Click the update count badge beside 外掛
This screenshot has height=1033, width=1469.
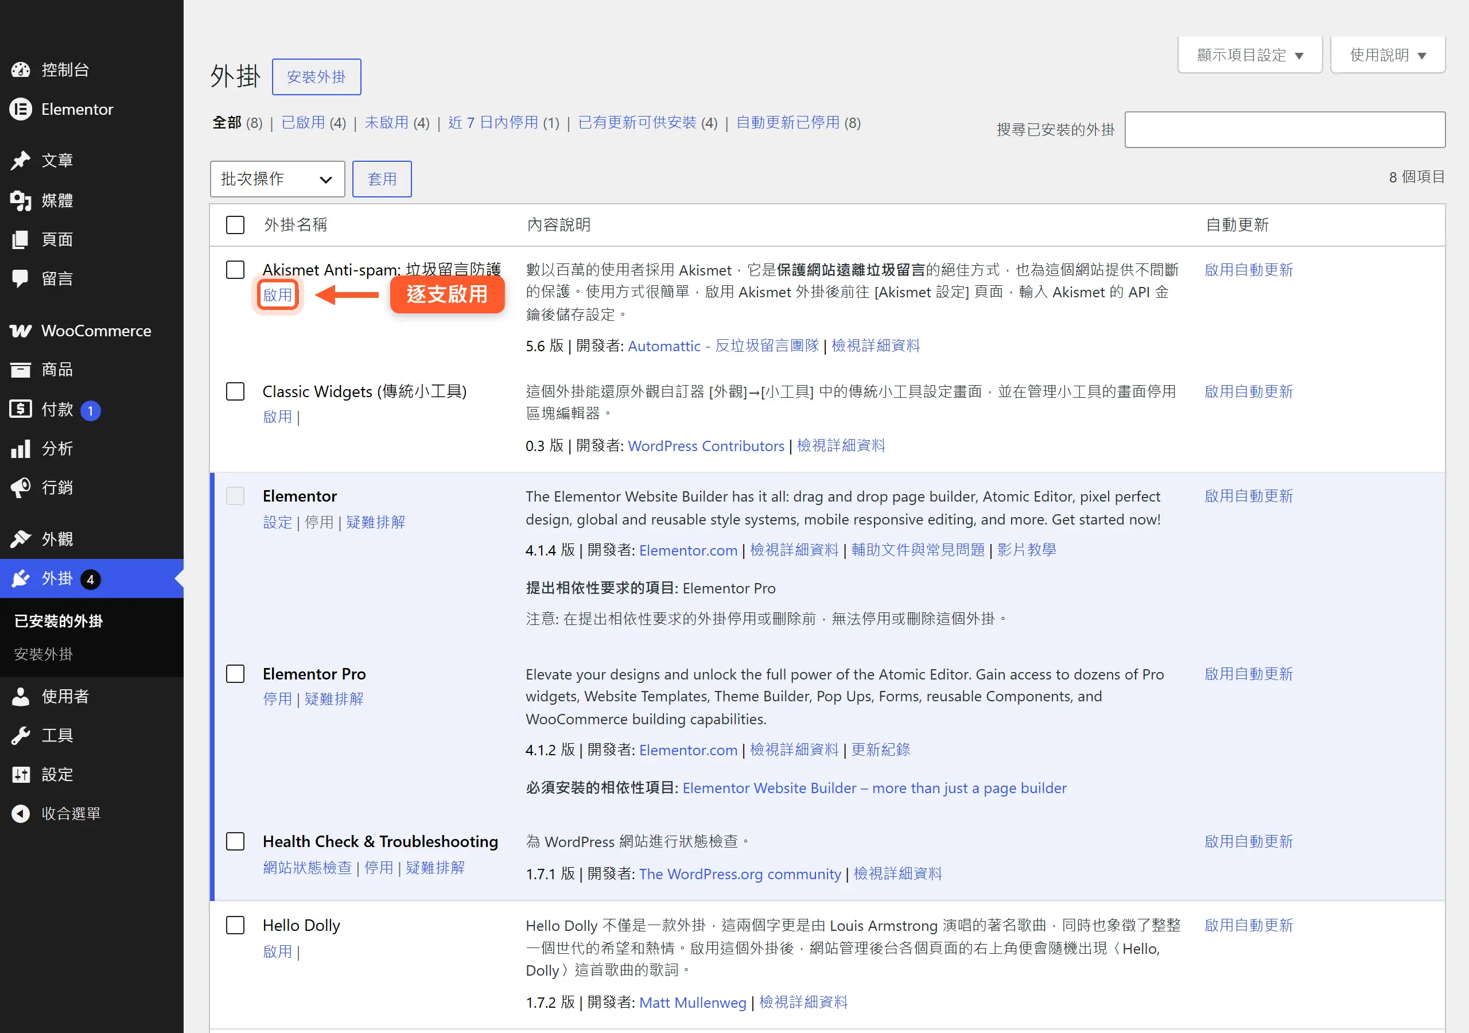[90, 579]
